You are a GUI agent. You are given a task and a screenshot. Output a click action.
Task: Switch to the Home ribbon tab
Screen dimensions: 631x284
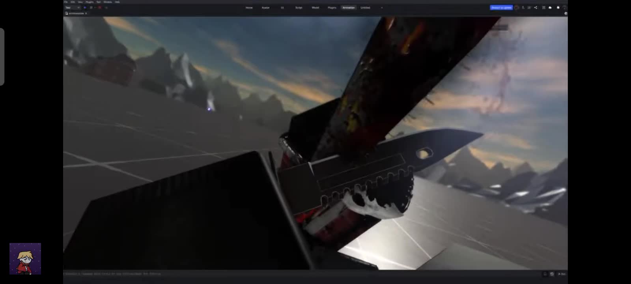pyautogui.click(x=249, y=7)
